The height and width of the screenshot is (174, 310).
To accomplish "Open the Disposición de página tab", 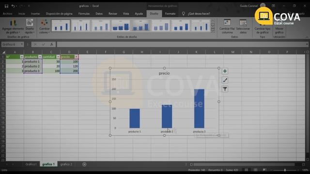I will [59, 14].
